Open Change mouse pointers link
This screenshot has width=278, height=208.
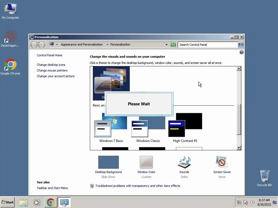pyautogui.click(x=52, y=70)
